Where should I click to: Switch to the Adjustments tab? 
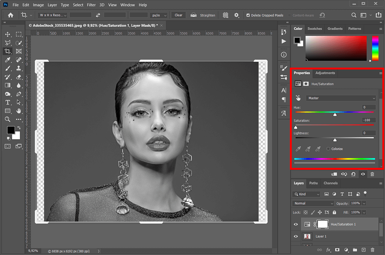click(x=325, y=73)
